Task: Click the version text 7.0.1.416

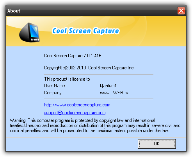Action: 92,56
